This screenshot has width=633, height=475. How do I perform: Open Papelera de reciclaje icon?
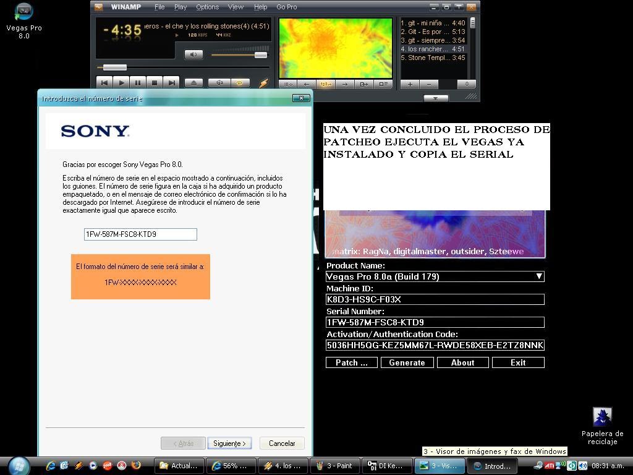coord(602,426)
